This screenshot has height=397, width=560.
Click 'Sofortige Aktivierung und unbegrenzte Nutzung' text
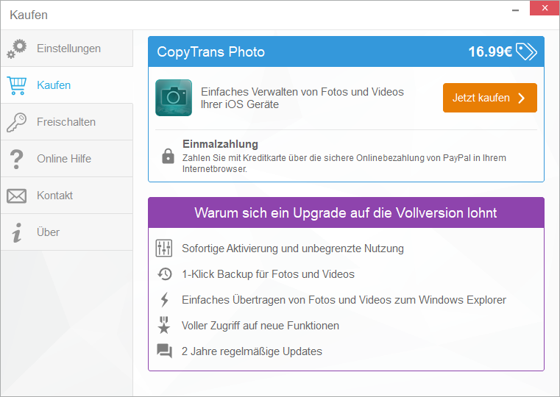point(293,248)
